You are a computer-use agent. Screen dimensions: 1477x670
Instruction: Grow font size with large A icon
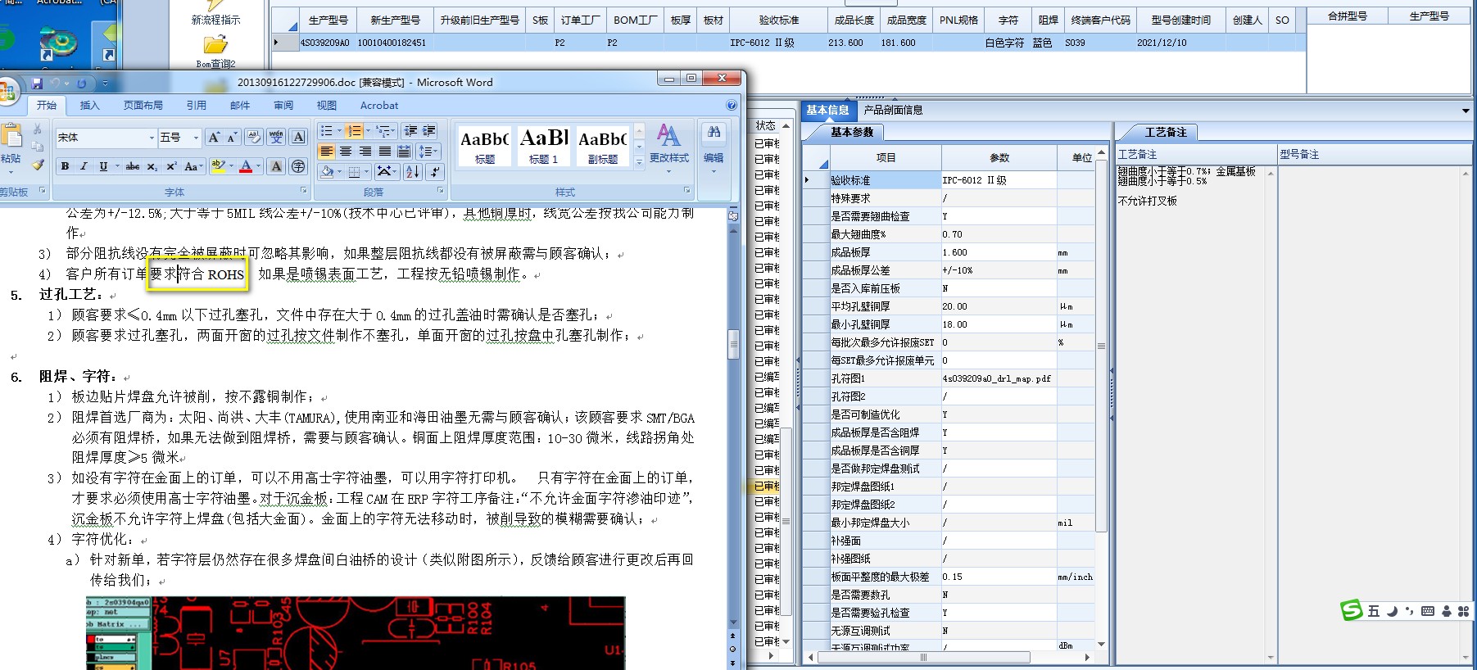pos(214,138)
